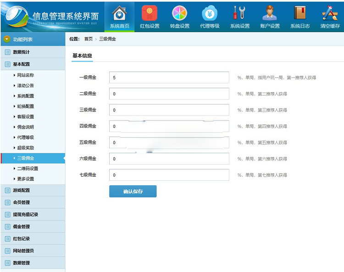The image size is (344, 272).
Task: Click the 清空缓存 icon
Action: tap(330, 13)
